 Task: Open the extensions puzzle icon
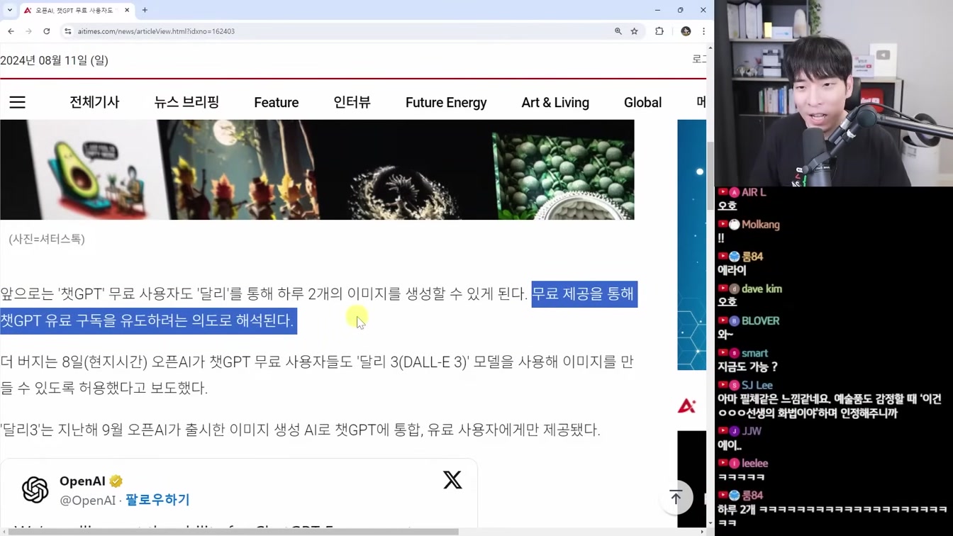pos(659,31)
